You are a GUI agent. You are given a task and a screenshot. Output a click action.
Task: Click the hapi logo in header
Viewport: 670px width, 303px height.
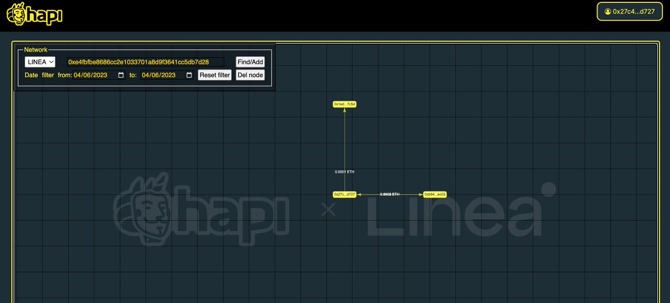(34, 15)
